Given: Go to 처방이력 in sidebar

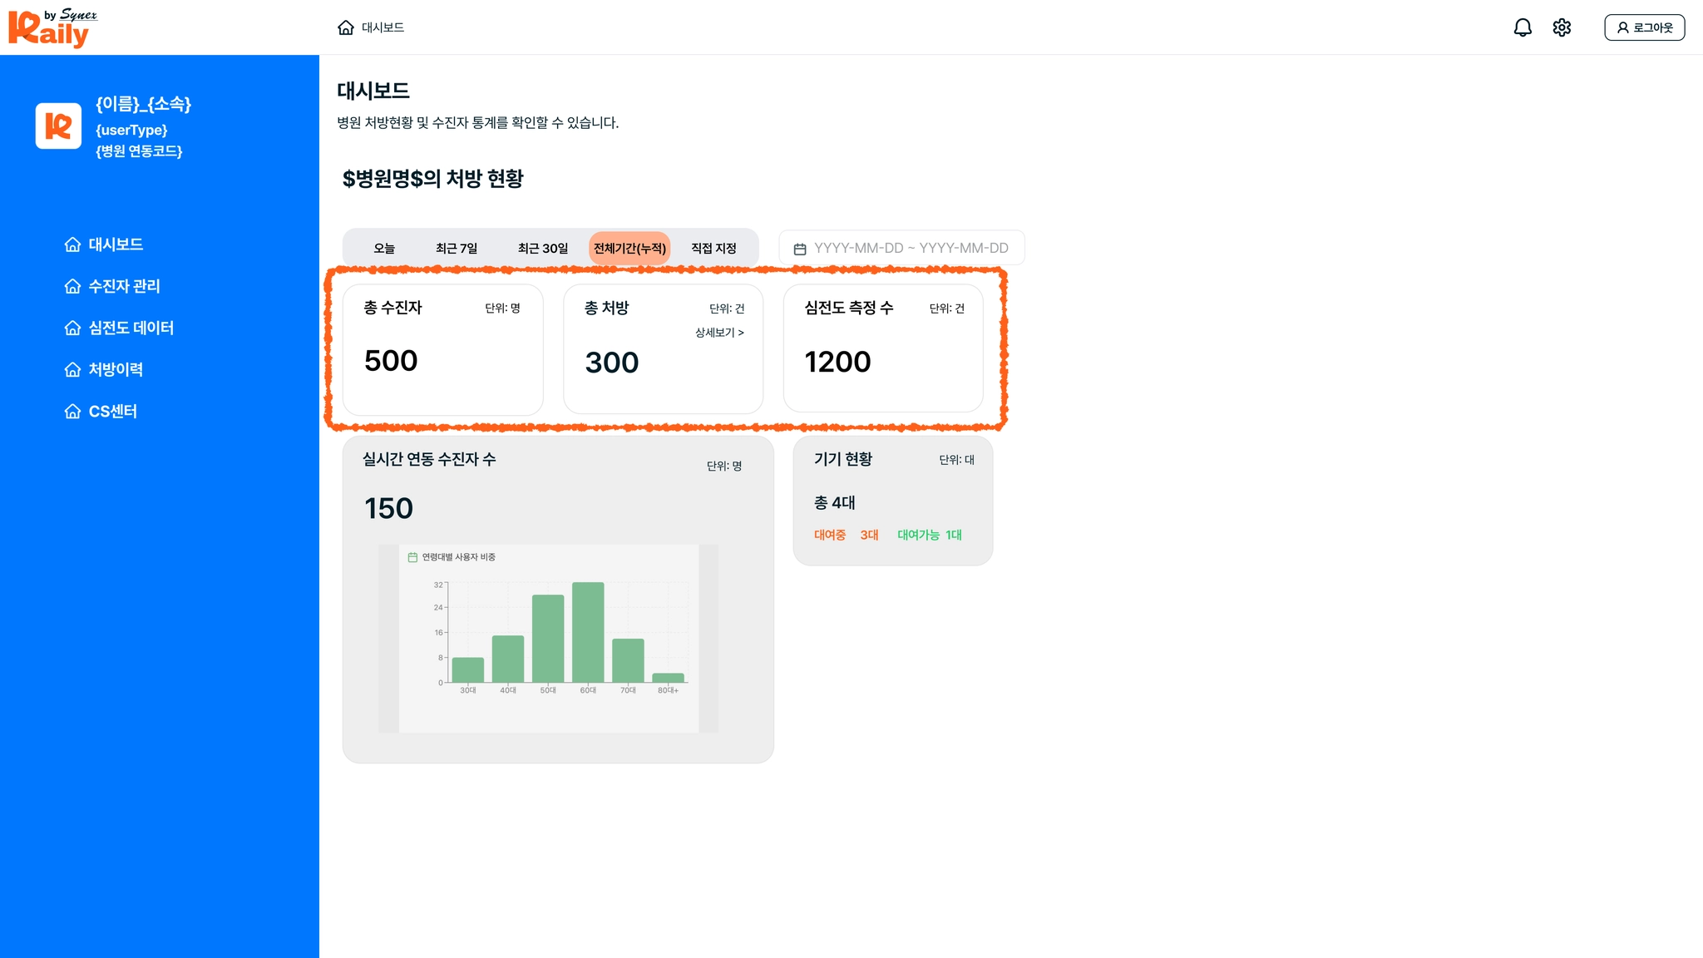Looking at the screenshot, I should coord(116,369).
